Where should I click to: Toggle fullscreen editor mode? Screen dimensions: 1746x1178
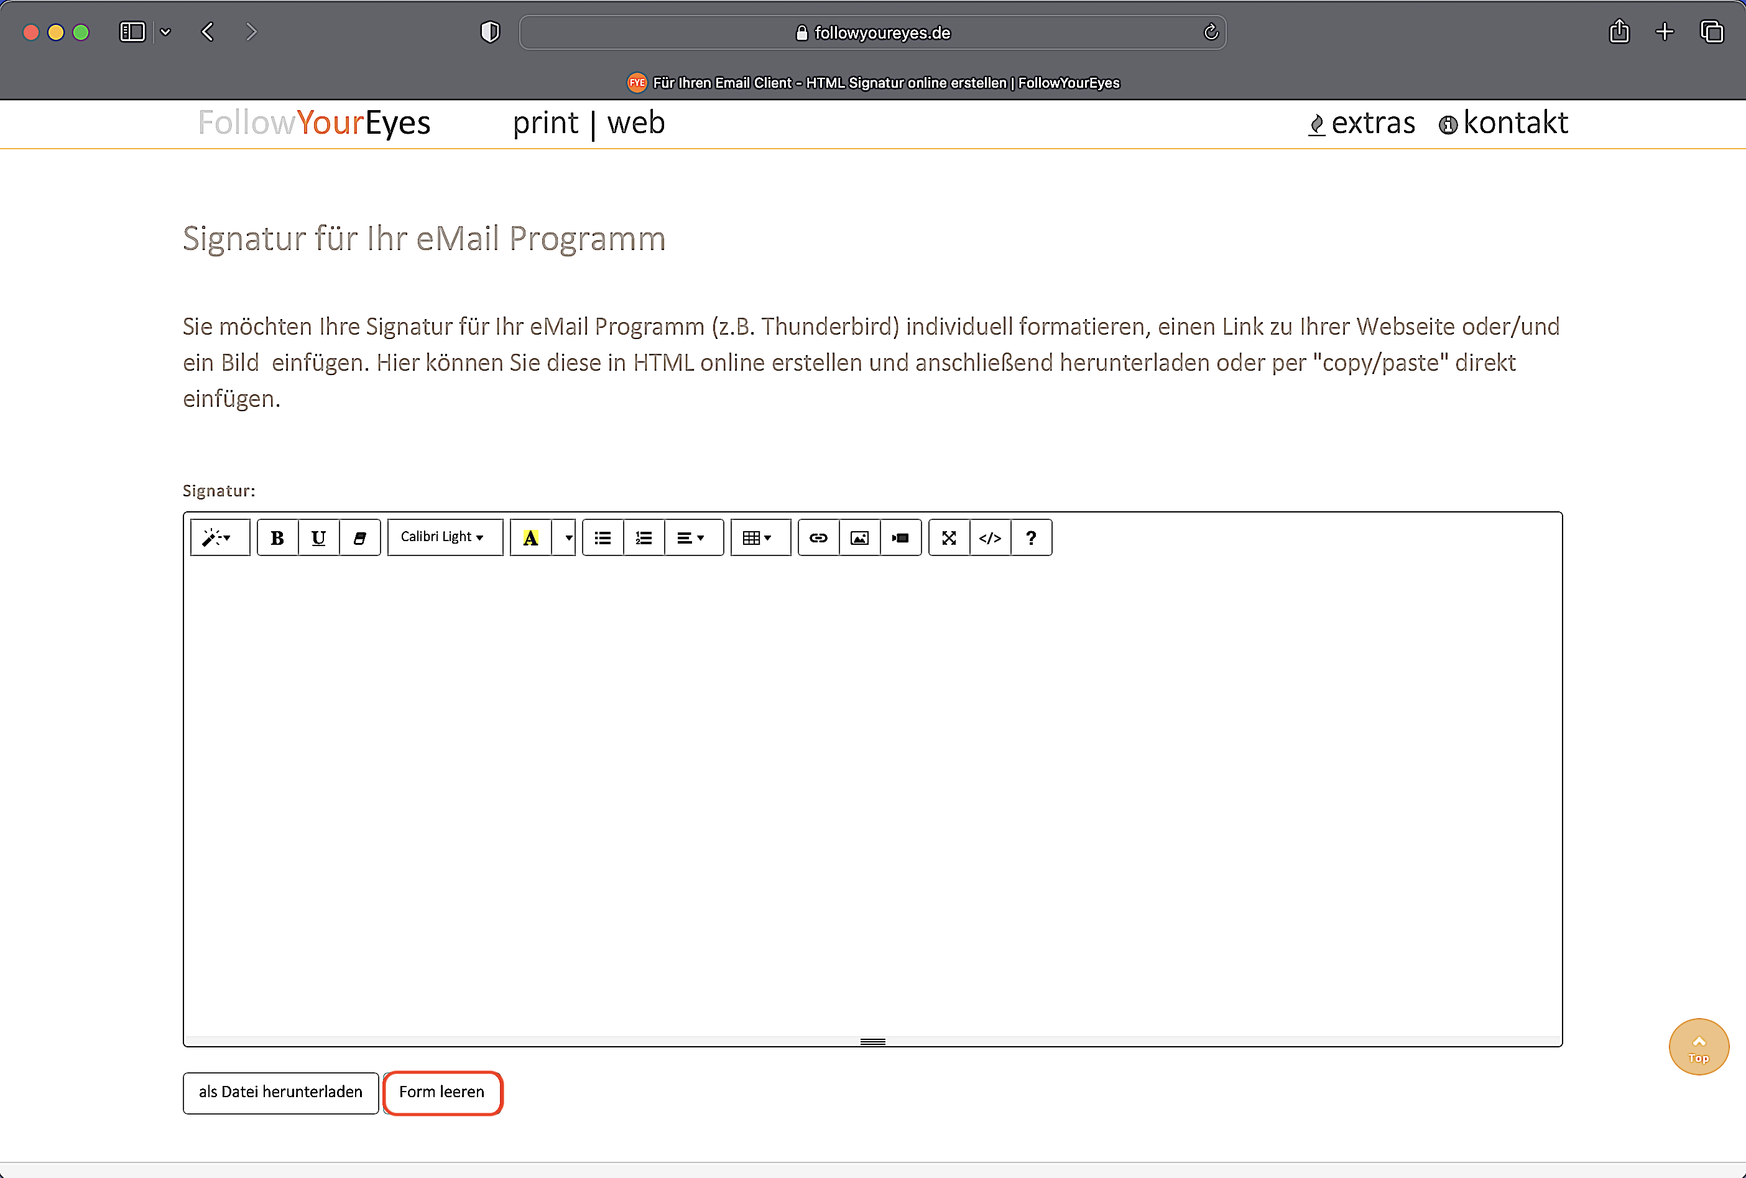(x=948, y=538)
